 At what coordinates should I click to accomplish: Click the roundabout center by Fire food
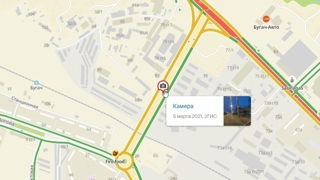(125, 161)
